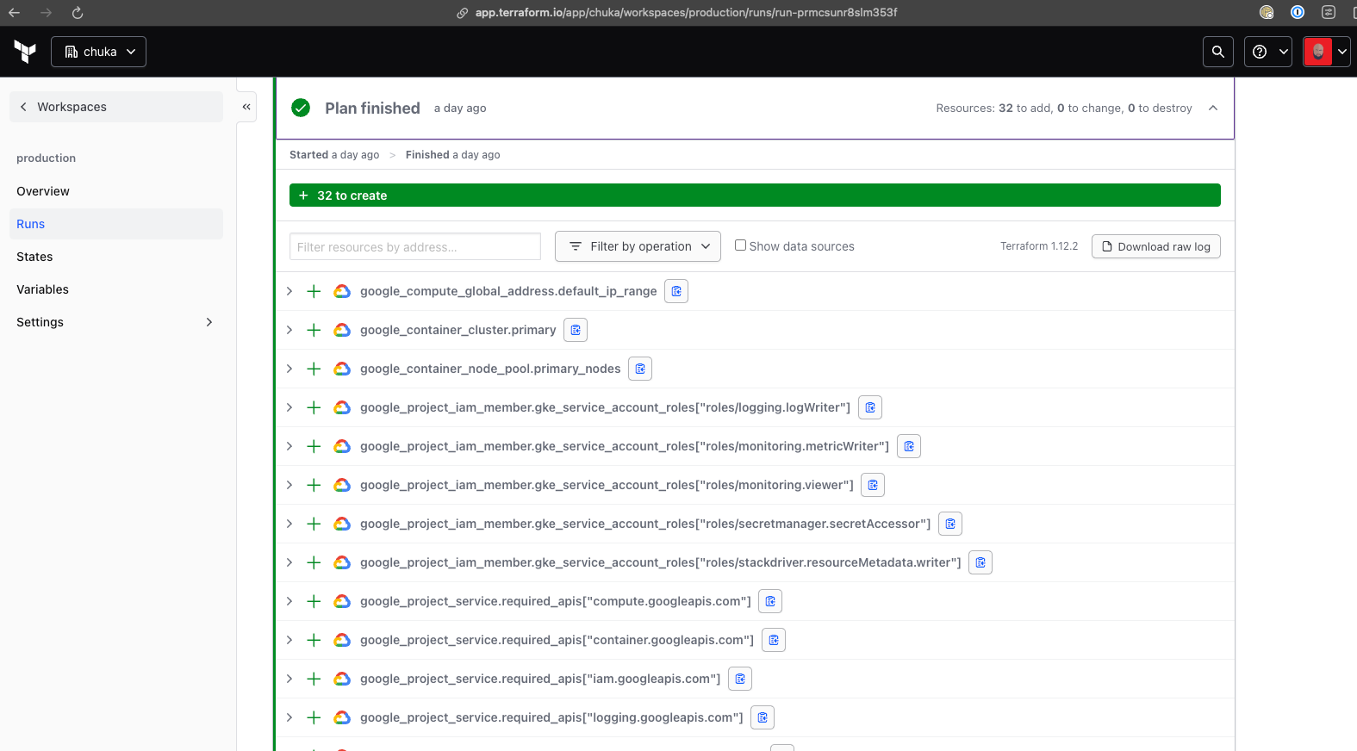This screenshot has height=751, width=1357.
Task: Click create plus icon on iam.googleapis.com row
Action: 314,679
